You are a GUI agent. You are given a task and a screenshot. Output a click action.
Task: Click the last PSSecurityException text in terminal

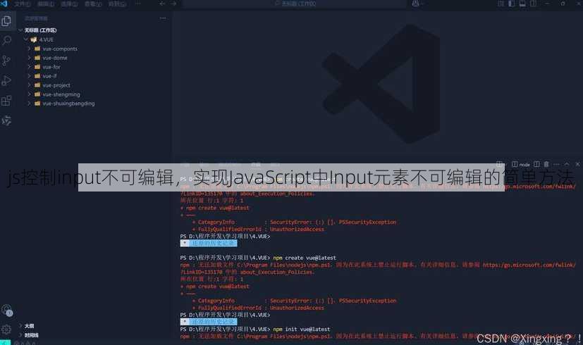[367, 301]
